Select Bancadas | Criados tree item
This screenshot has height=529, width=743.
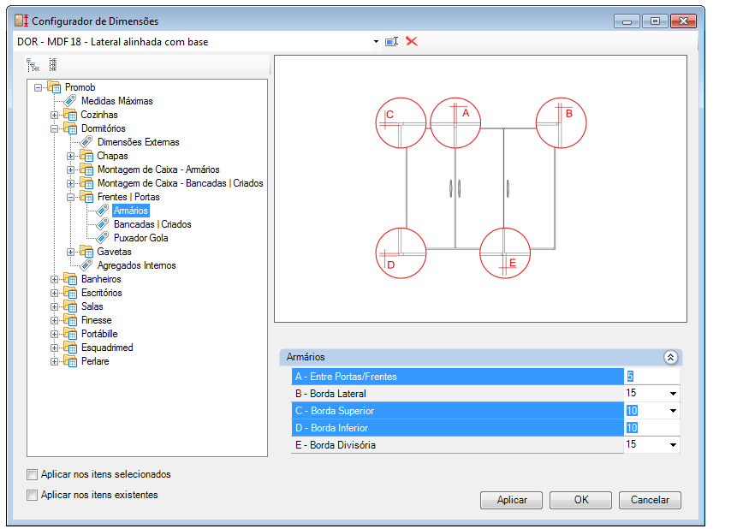(x=152, y=224)
